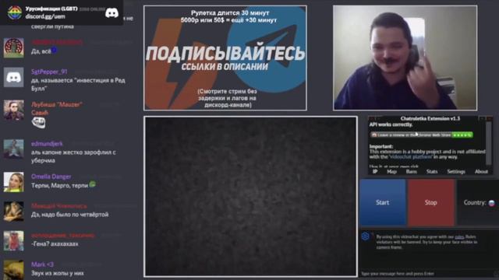Image resolution: width=499 pixels, height=280 pixels.
Task: Switch to the About tab in Chatruletka Extension
Action: (481, 171)
